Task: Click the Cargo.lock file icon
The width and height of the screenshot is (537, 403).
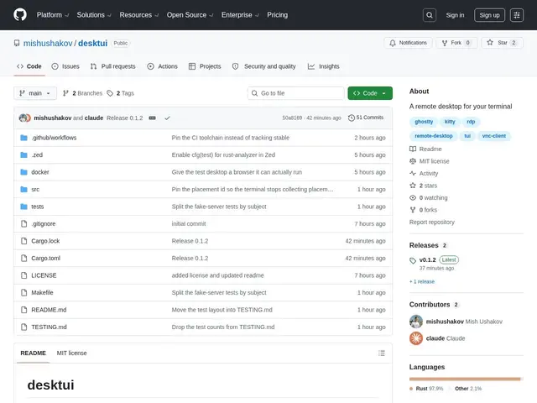Action: pos(23,241)
